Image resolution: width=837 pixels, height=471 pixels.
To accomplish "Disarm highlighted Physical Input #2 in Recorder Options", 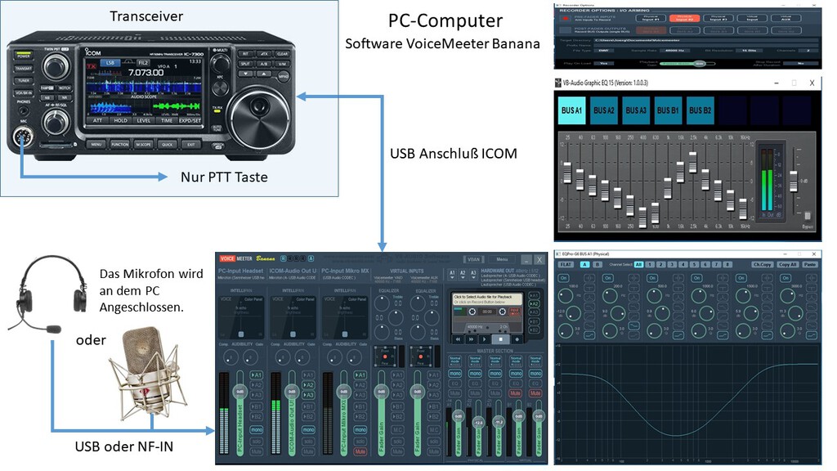I will pyautogui.click(x=684, y=18).
